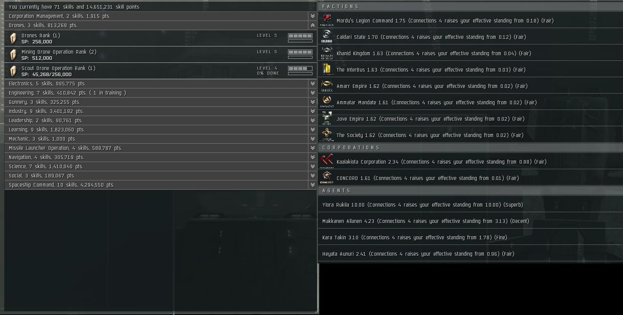Click the Corporations section header
The width and height of the screenshot is (623, 315).
[x=471, y=148]
